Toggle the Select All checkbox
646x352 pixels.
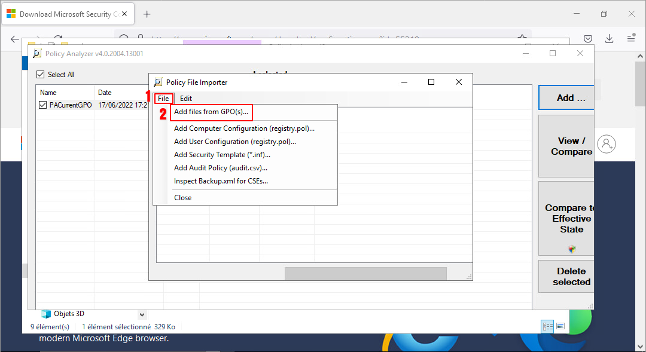click(x=41, y=75)
